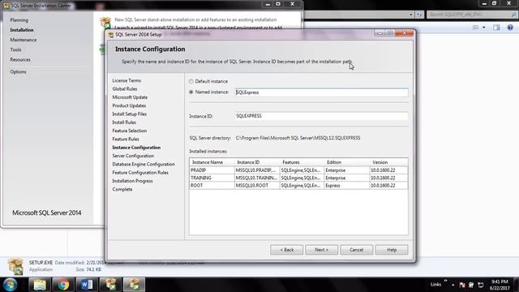Open the Explorer change view icon
The height and width of the screenshot is (292, 519).
[x=476, y=28]
